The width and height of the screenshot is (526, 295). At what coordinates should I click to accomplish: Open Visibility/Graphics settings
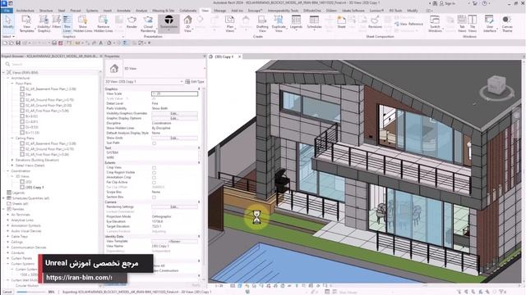click(44, 24)
